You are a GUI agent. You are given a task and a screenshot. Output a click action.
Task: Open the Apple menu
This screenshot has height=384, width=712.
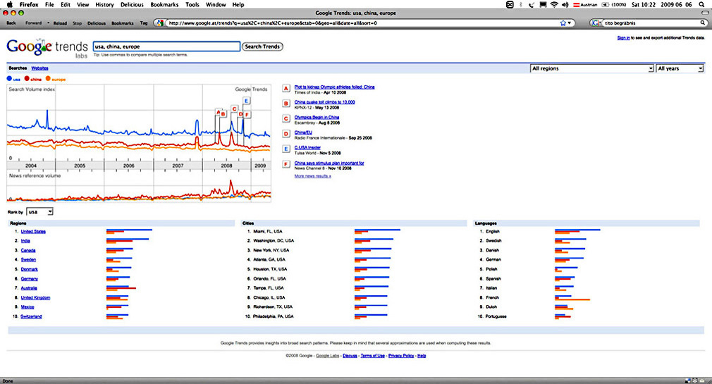(x=10, y=4)
